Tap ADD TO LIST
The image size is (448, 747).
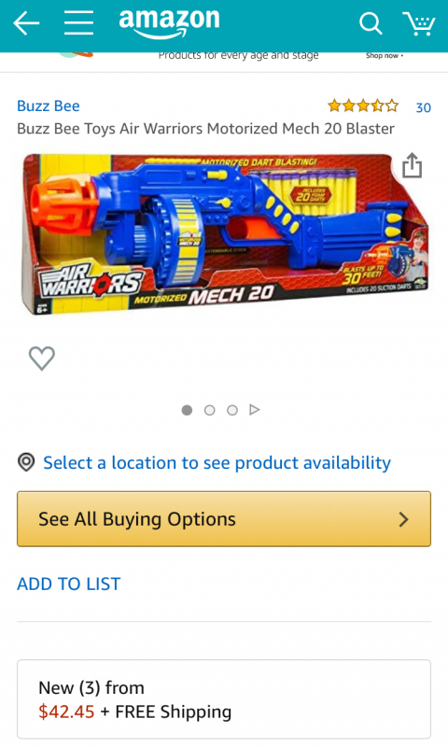tap(69, 585)
